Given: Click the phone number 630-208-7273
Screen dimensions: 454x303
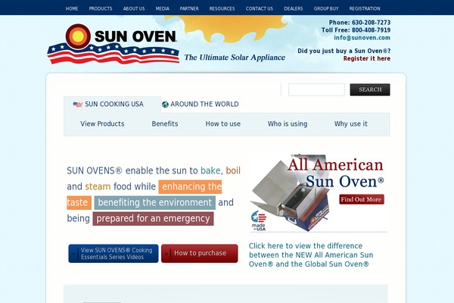Looking at the screenshot, I should (372, 22).
